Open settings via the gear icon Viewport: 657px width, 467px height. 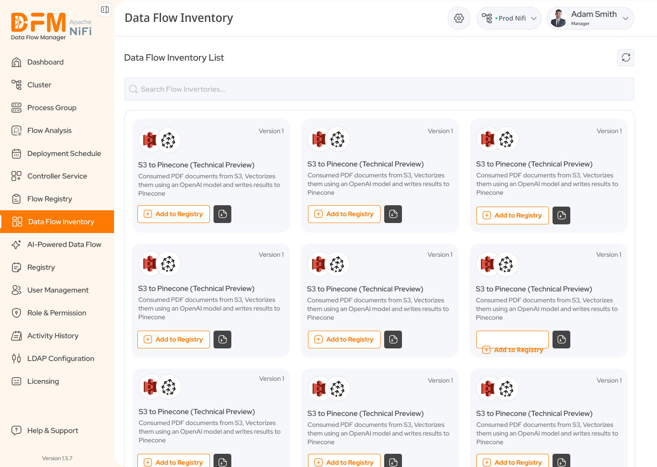click(x=459, y=18)
